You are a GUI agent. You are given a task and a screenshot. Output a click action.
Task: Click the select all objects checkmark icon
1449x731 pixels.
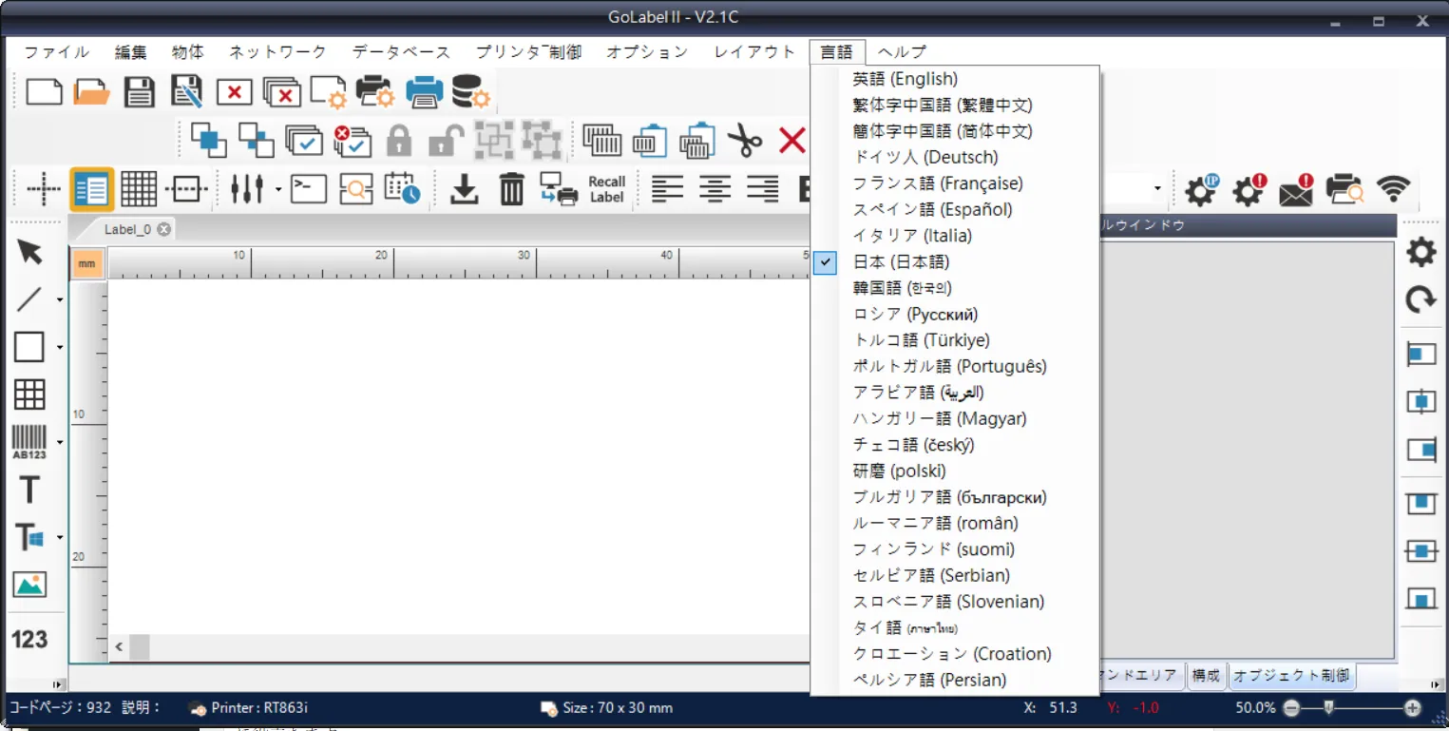pos(304,141)
